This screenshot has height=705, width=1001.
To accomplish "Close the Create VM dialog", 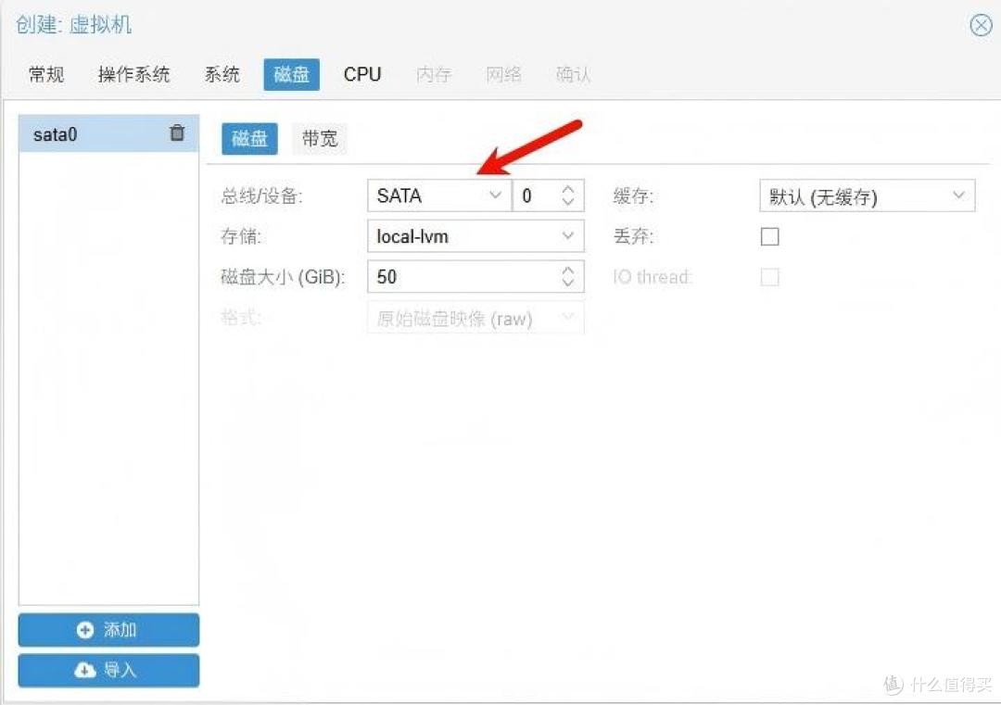I will 981,26.
